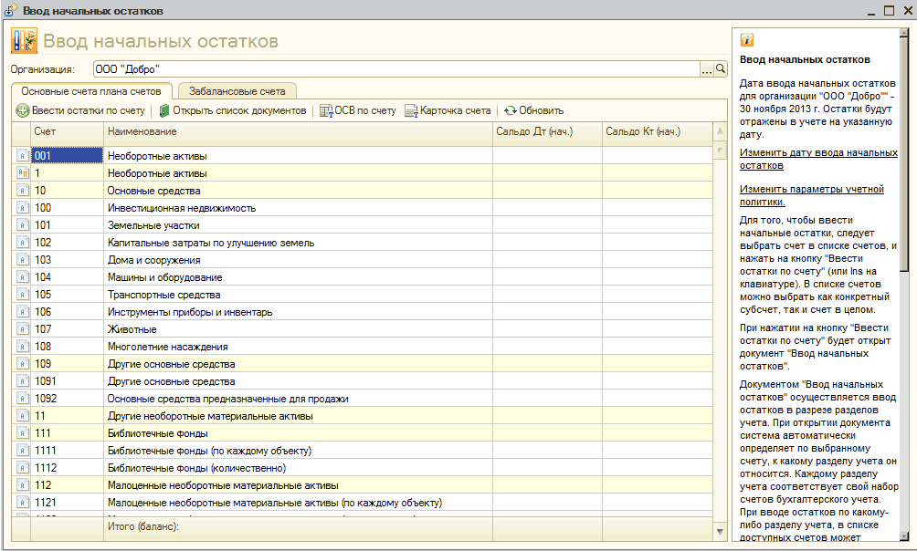The image size is (917, 551).
Task: Open Открыть список документов
Action: tap(233, 110)
